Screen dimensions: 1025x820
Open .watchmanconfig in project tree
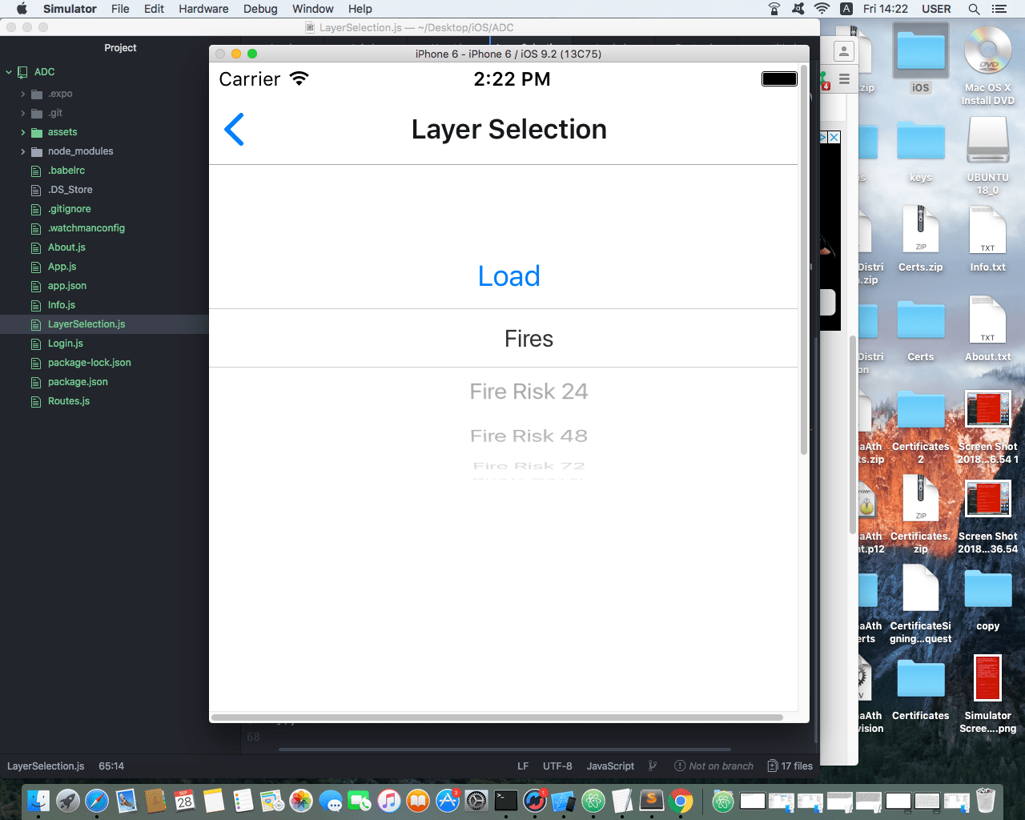pyautogui.click(x=86, y=228)
